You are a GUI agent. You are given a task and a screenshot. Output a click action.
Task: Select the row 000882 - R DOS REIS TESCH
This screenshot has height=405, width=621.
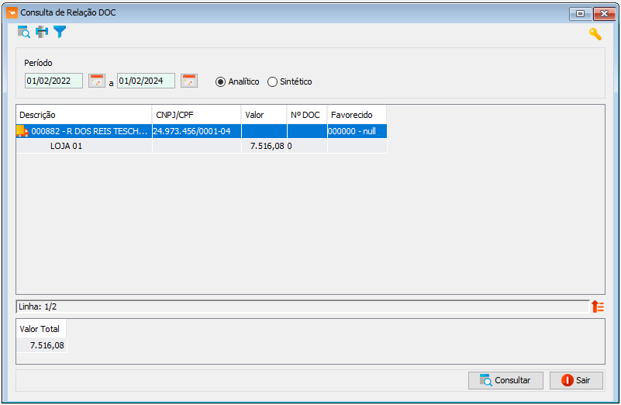pos(202,131)
